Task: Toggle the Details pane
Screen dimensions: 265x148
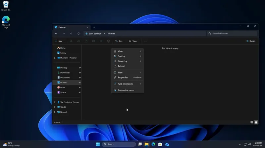Action: (x=250, y=41)
